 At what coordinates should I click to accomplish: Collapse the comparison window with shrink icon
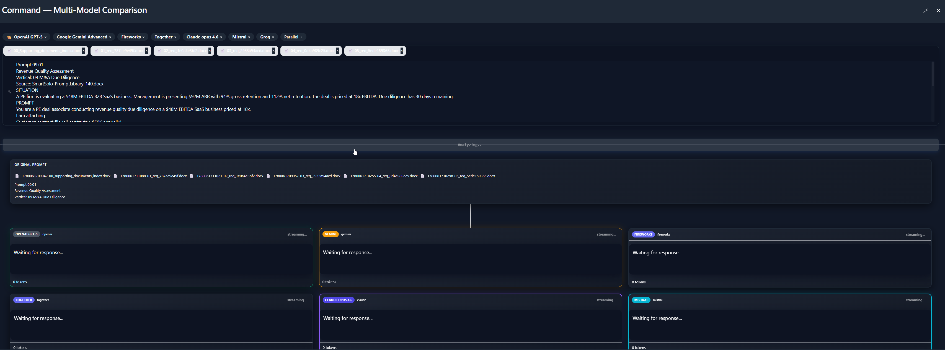tap(926, 11)
